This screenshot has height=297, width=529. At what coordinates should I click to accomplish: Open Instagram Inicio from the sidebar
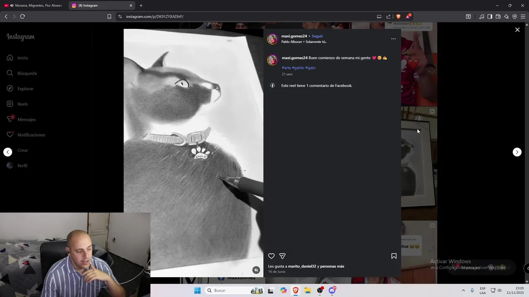(17, 58)
